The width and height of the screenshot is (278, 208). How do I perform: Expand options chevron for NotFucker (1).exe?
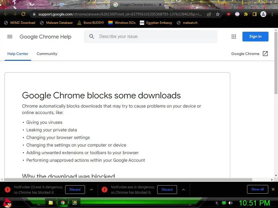[x=91, y=190]
